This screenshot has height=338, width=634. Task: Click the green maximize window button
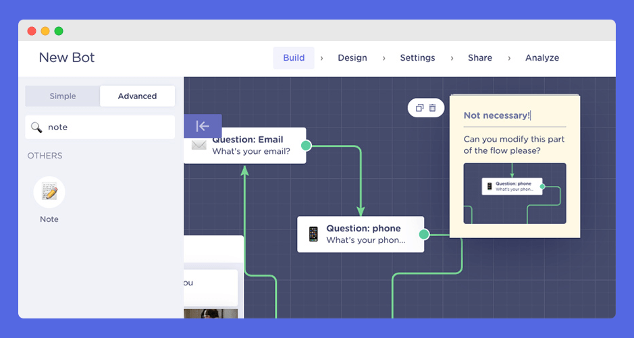tap(59, 31)
